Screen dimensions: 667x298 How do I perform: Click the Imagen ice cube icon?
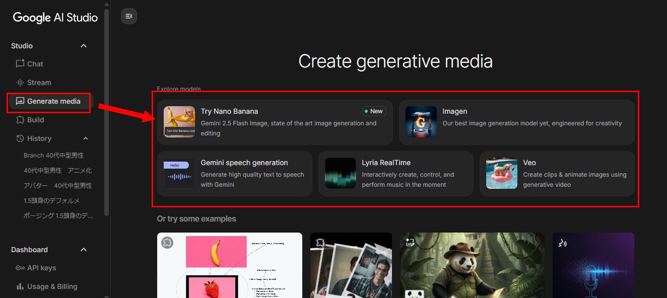point(421,122)
